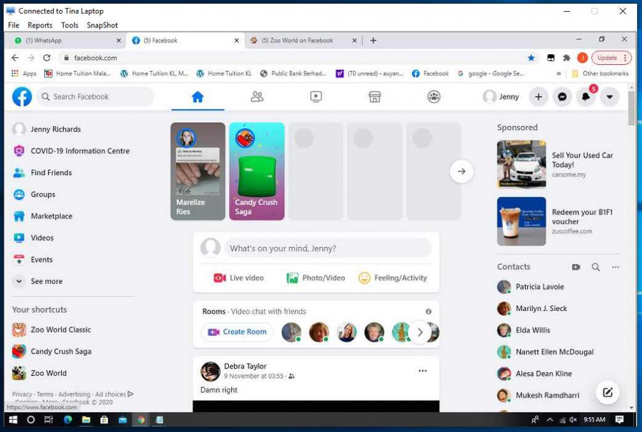Click the Friends icon in top navigation

(x=257, y=97)
